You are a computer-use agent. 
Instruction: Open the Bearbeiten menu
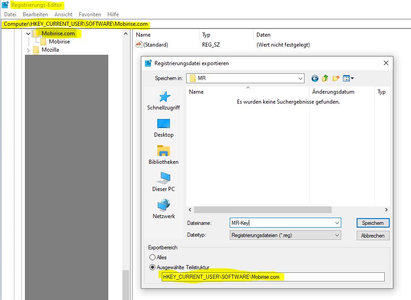click(x=35, y=14)
